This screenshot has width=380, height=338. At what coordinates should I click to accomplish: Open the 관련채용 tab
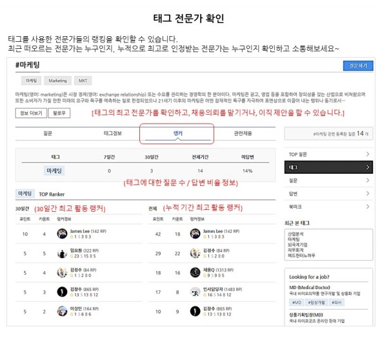[x=243, y=133]
